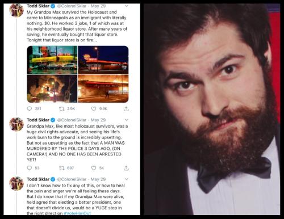Share the first tweet via share icon

tap(126, 109)
